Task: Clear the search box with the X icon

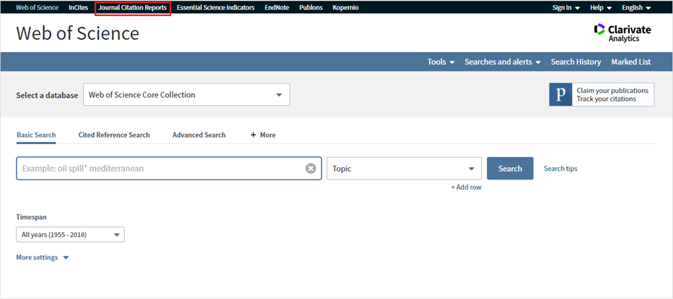Action: coord(311,169)
